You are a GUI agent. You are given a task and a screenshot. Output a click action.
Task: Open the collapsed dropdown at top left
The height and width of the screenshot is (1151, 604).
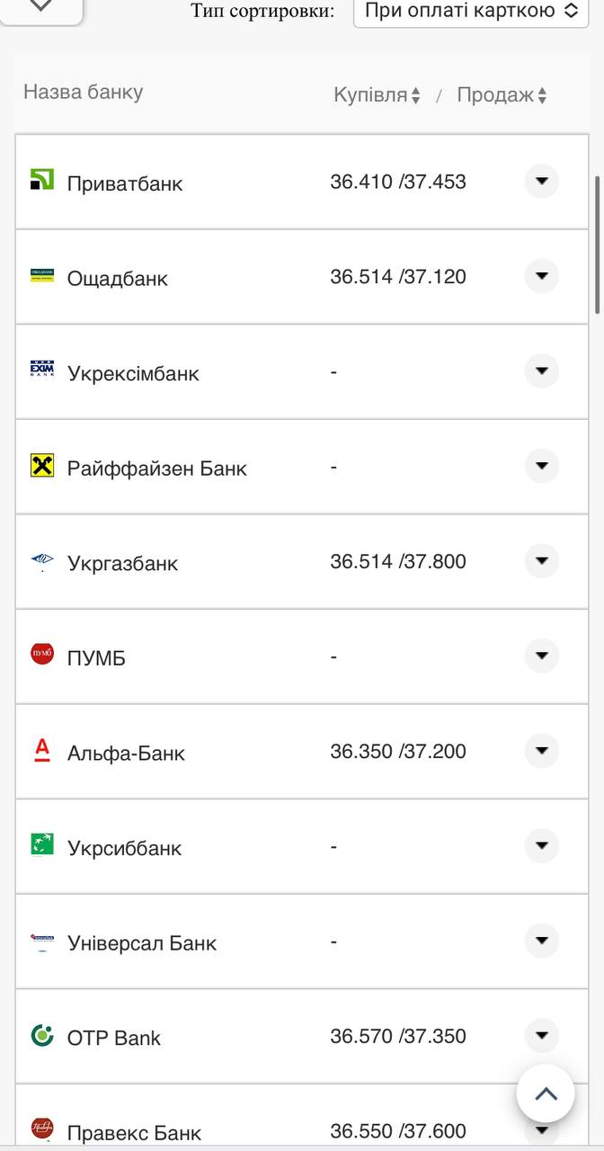tap(42, 7)
